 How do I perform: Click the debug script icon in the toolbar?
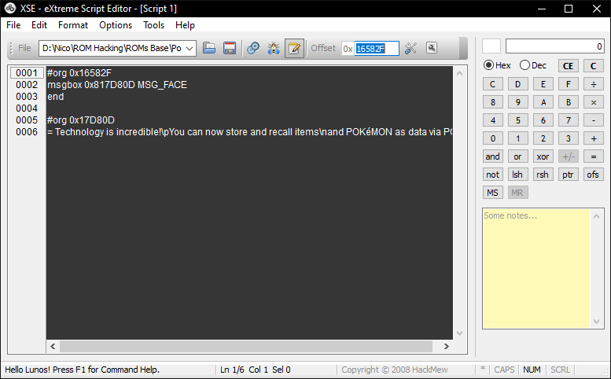tap(274, 48)
